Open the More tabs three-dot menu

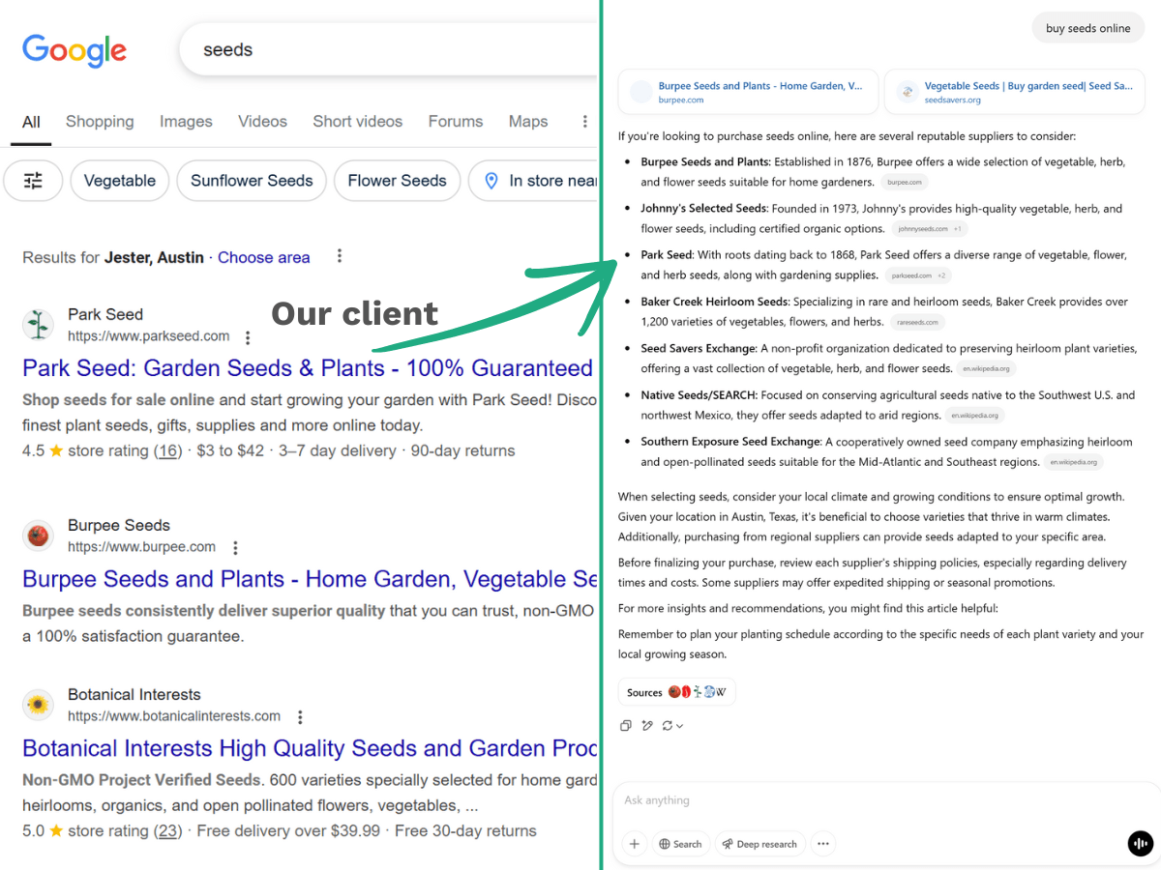point(584,121)
